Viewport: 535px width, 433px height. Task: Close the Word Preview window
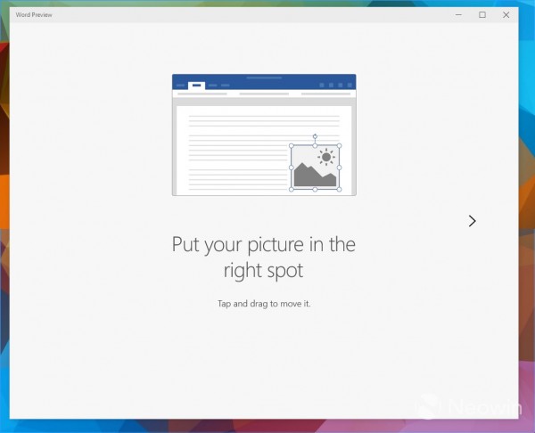click(x=506, y=14)
